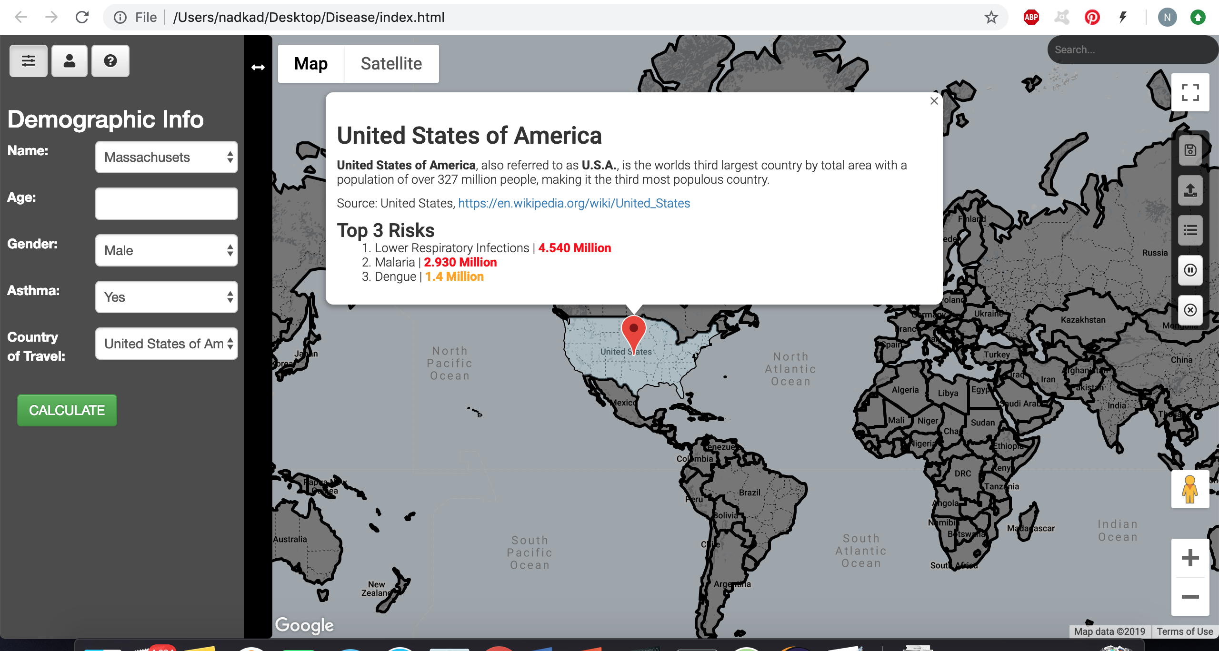
Task: Select the Street View pegman
Action: [1190, 489]
